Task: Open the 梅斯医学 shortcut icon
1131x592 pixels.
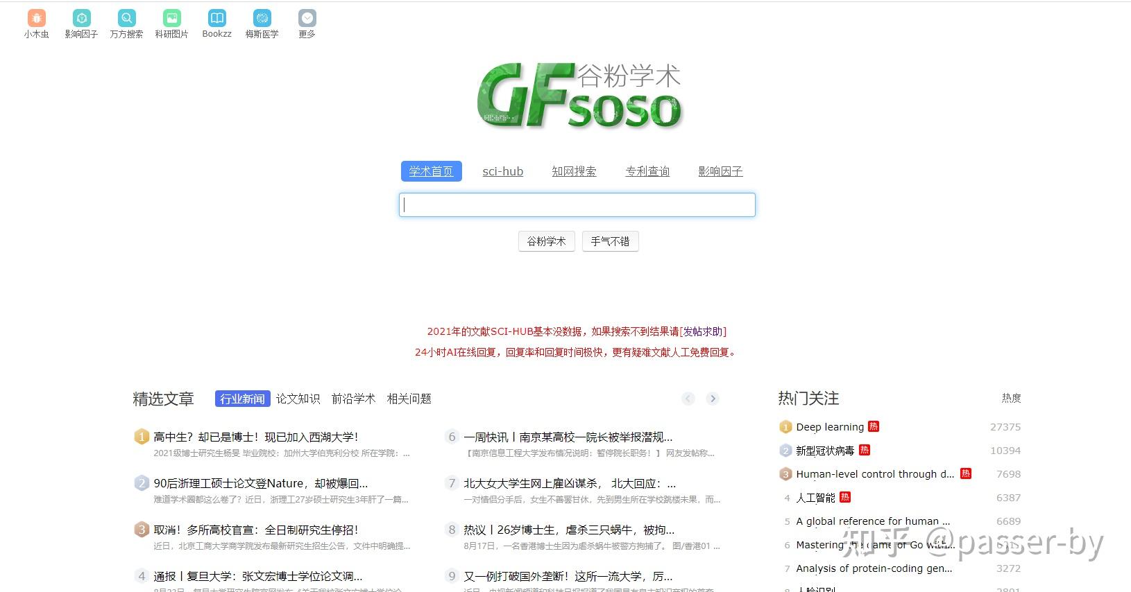Action: click(262, 18)
